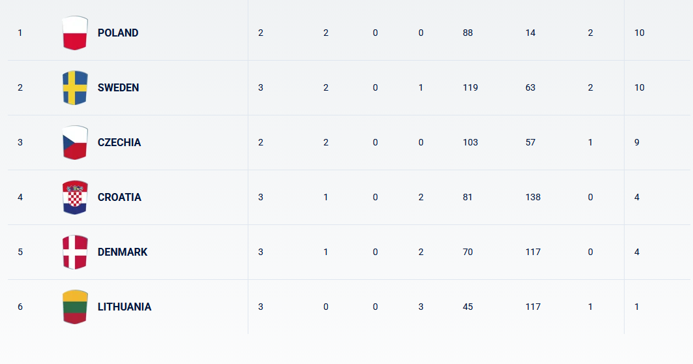Click Poland's rank number 1
The width and height of the screenshot is (693, 364).
point(20,33)
